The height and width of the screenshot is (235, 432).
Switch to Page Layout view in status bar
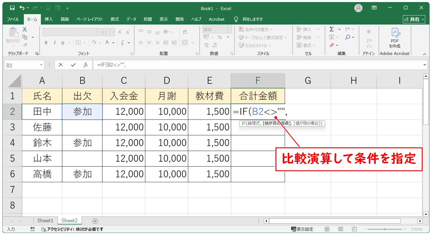tap(340, 229)
